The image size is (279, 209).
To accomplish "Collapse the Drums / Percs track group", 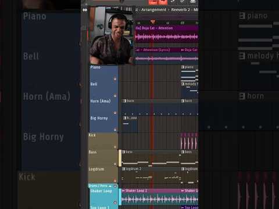I will 110,186.
